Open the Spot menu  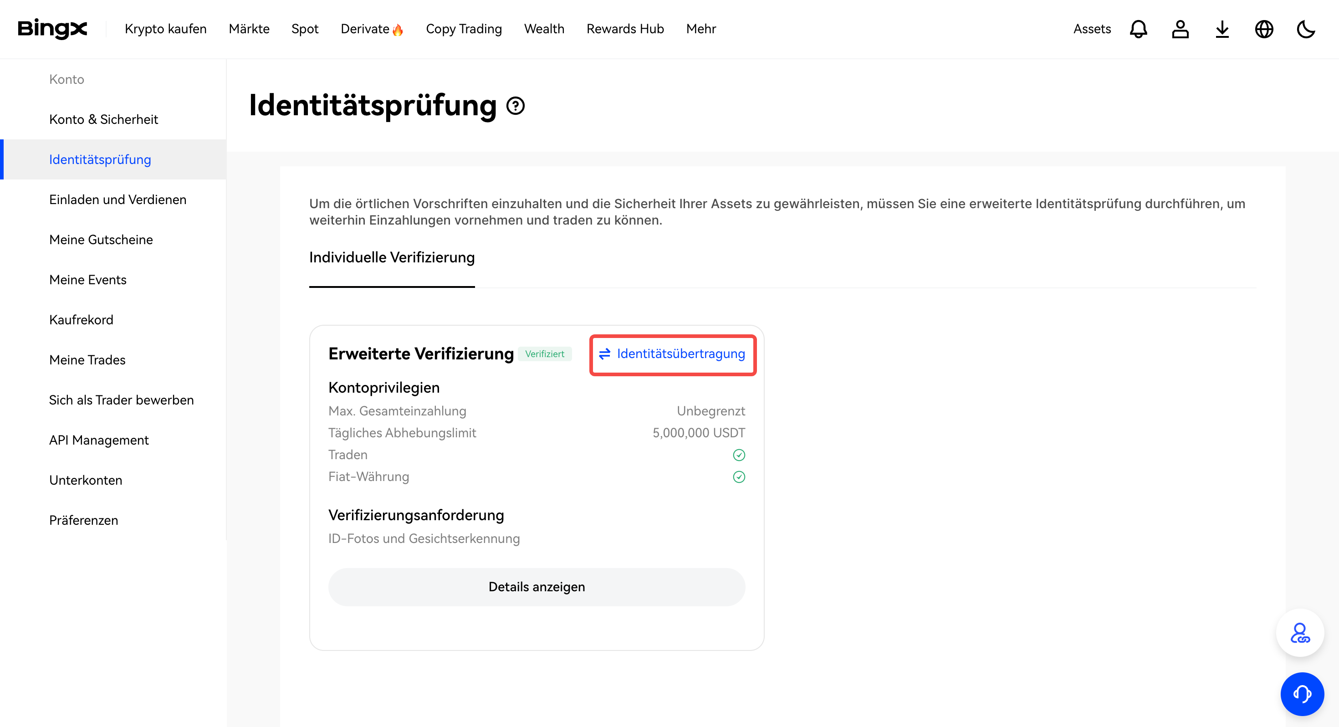pos(305,29)
